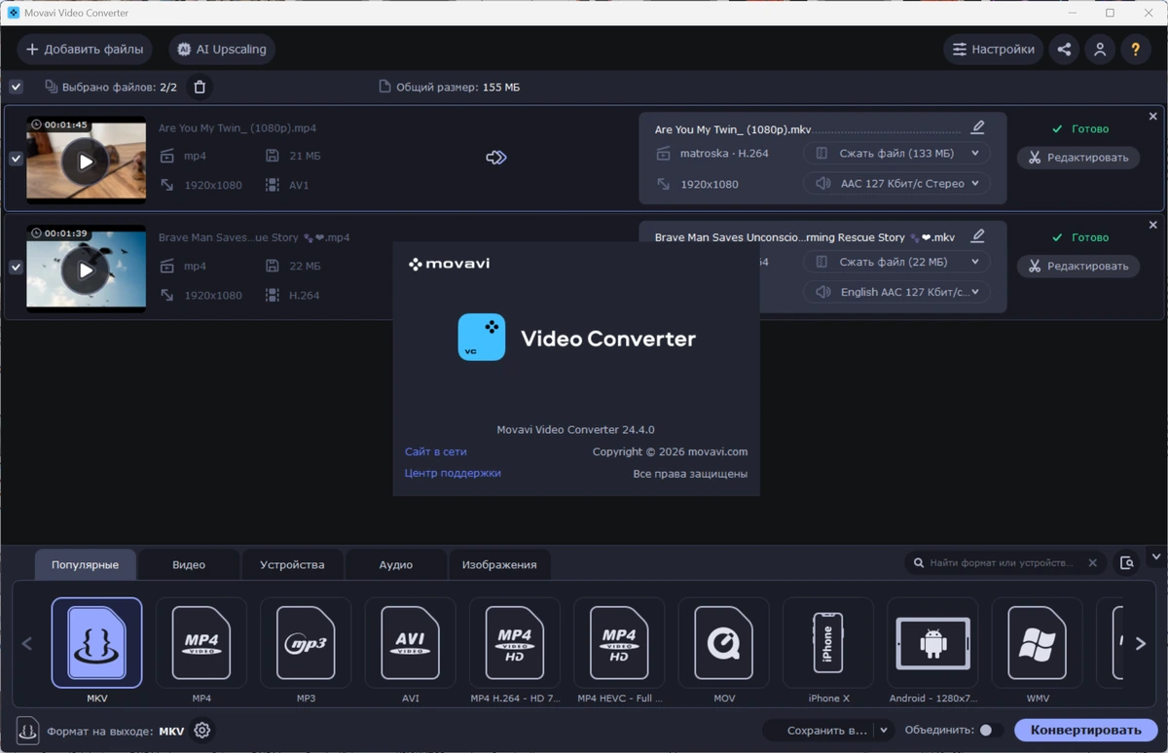Select the MKV format icon
This screenshot has width=1168, height=753.
point(96,643)
